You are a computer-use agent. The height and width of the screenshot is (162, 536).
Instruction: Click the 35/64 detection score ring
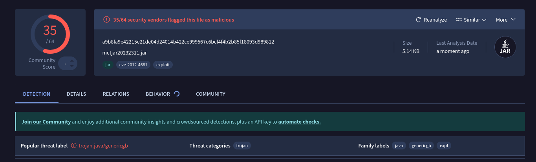tap(50, 34)
